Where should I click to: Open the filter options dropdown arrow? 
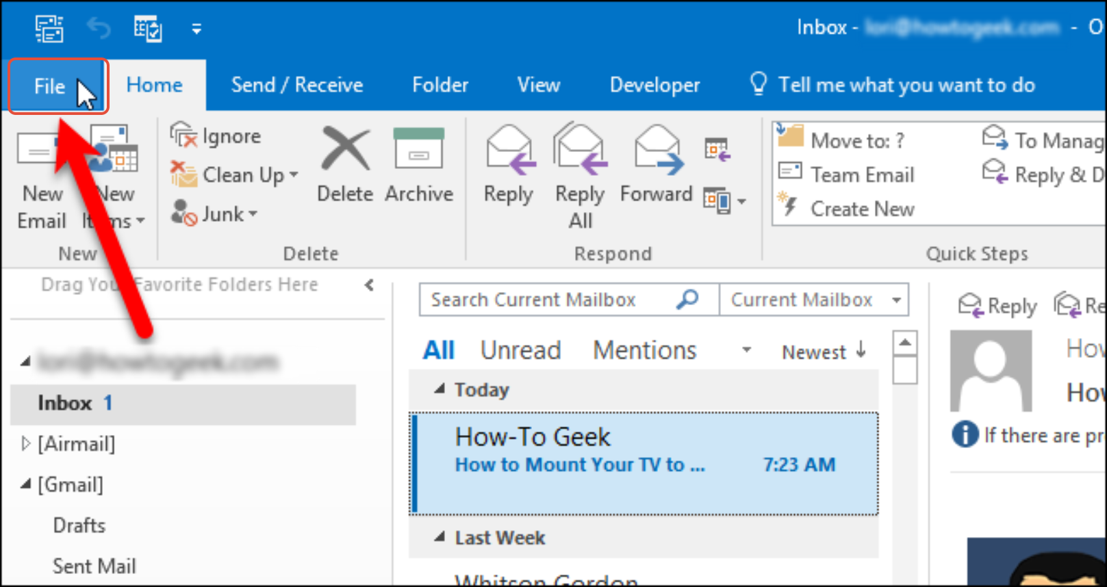[746, 350]
